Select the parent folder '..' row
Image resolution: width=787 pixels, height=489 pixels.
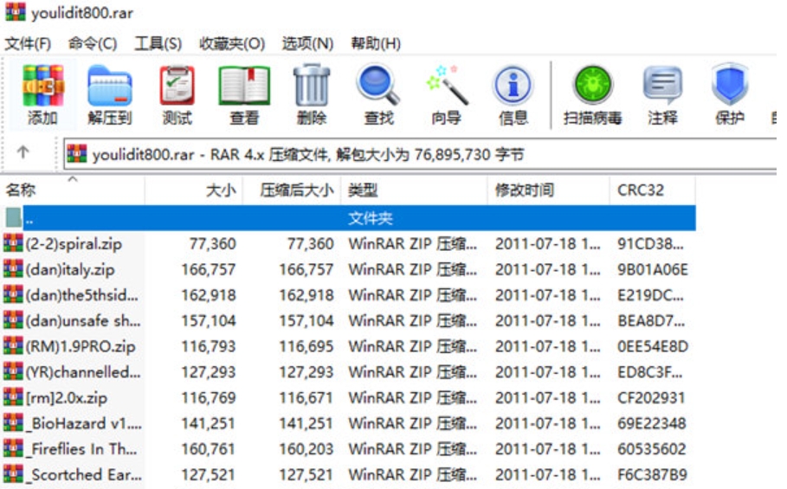click(349, 218)
